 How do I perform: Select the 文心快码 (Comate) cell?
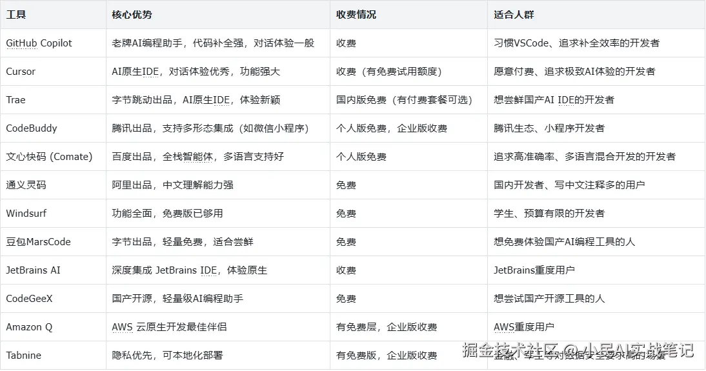[53, 157]
